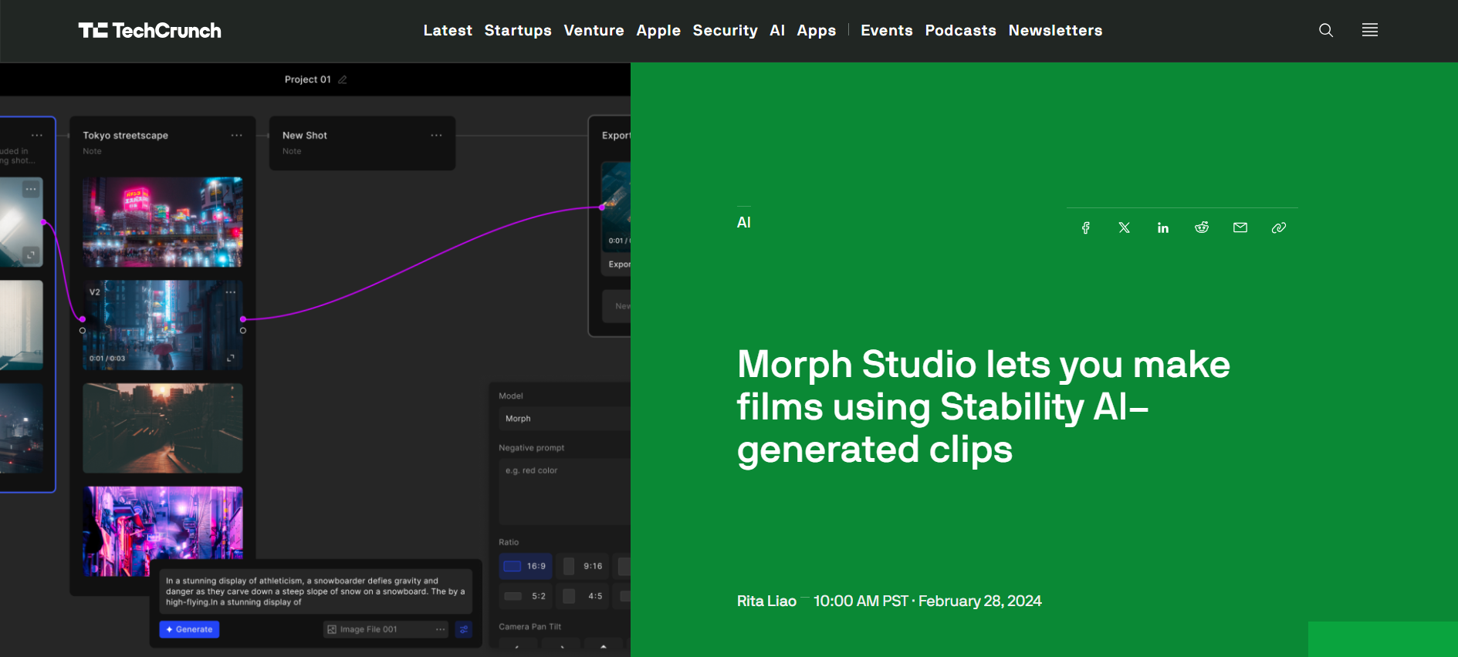Open the AI category tag above headline
Screen dimensions: 1458x657
pyautogui.click(x=744, y=222)
